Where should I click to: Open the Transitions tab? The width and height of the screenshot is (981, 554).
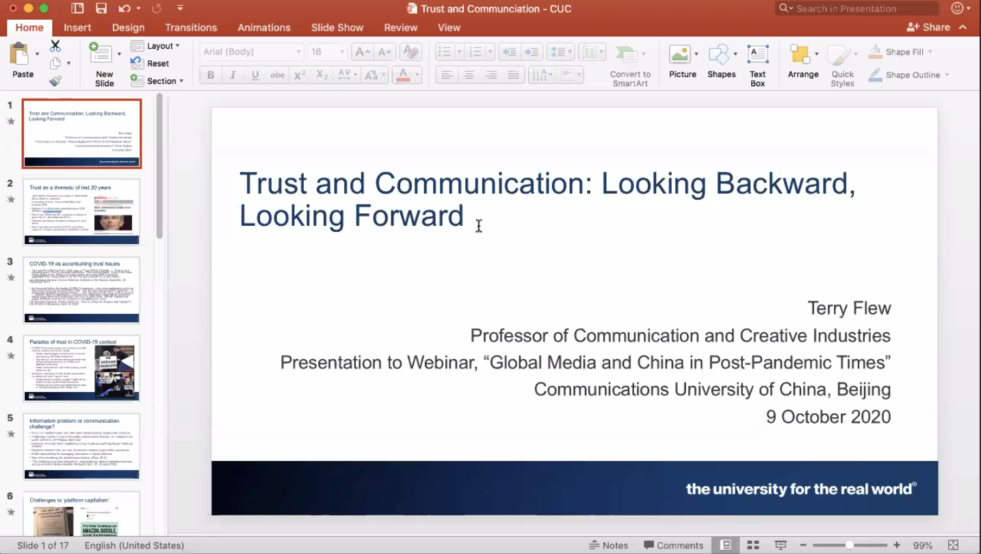pyautogui.click(x=191, y=27)
